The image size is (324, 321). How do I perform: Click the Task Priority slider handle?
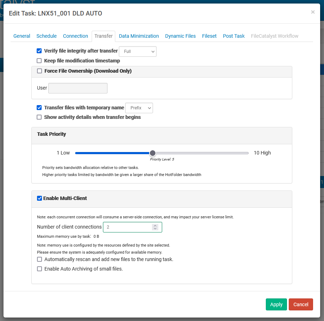tap(153, 153)
